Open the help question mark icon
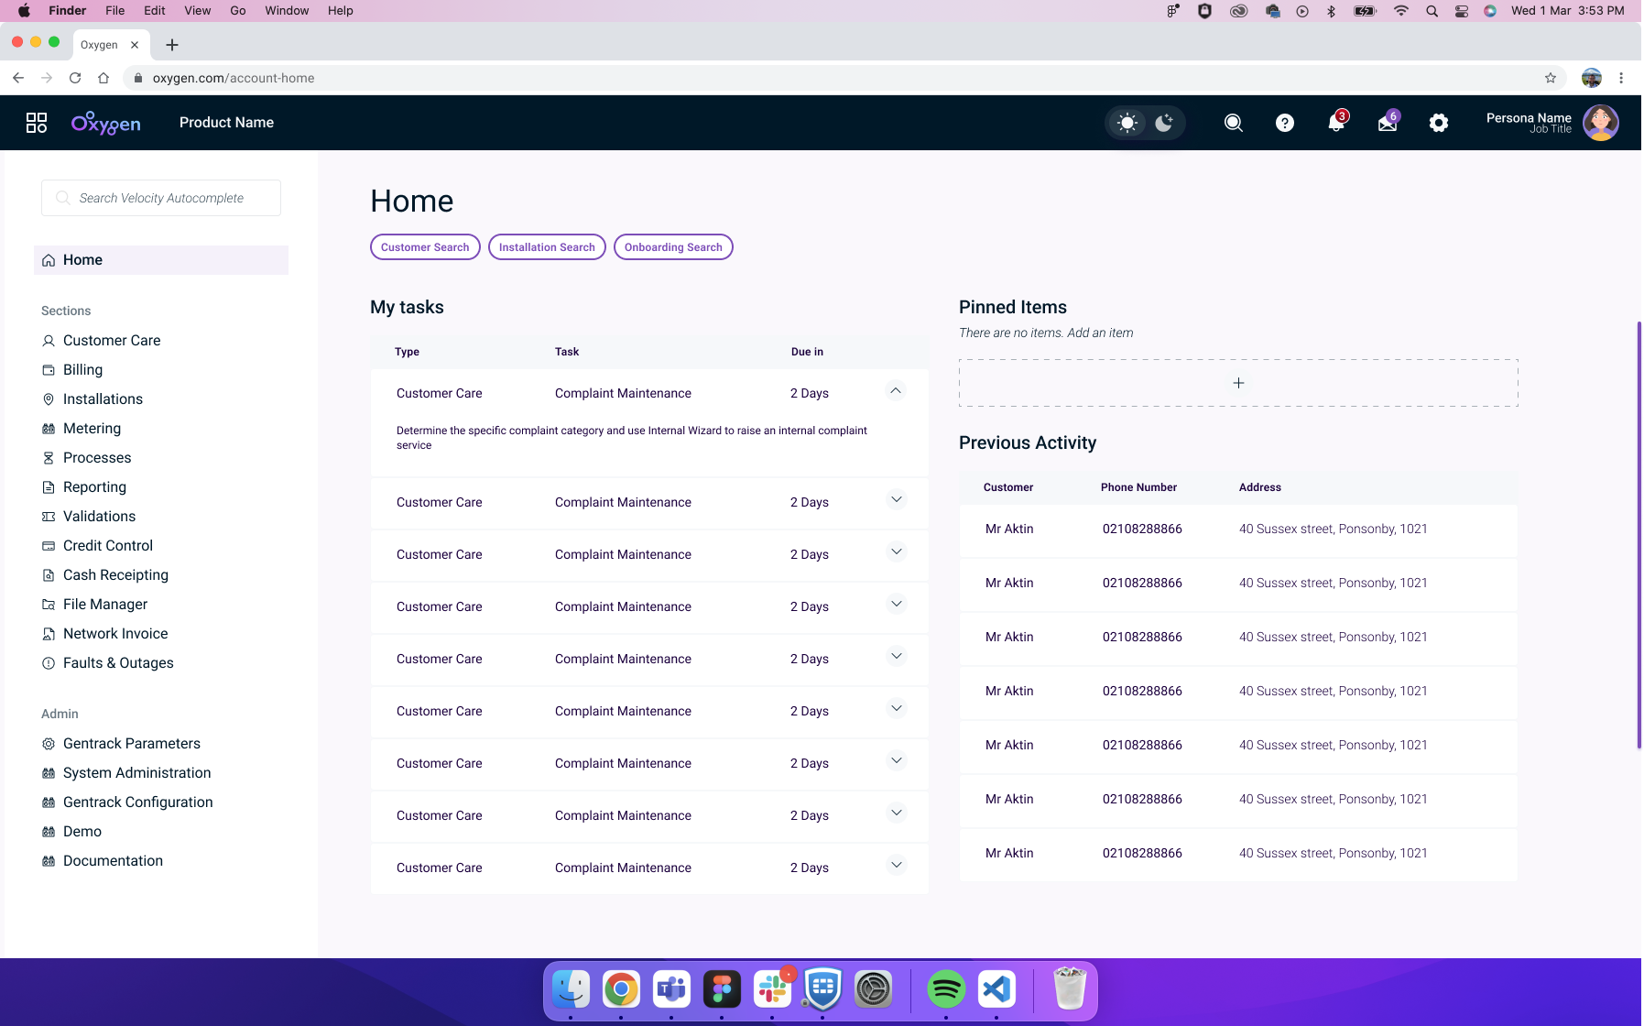Viewport: 1644px width, 1026px height. (1284, 123)
